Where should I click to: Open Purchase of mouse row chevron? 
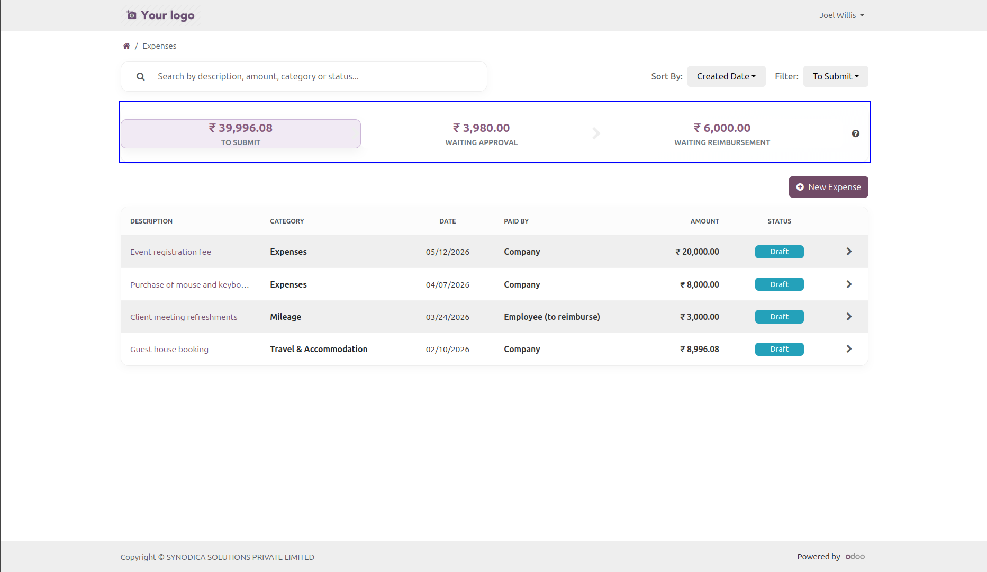click(849, 284)
